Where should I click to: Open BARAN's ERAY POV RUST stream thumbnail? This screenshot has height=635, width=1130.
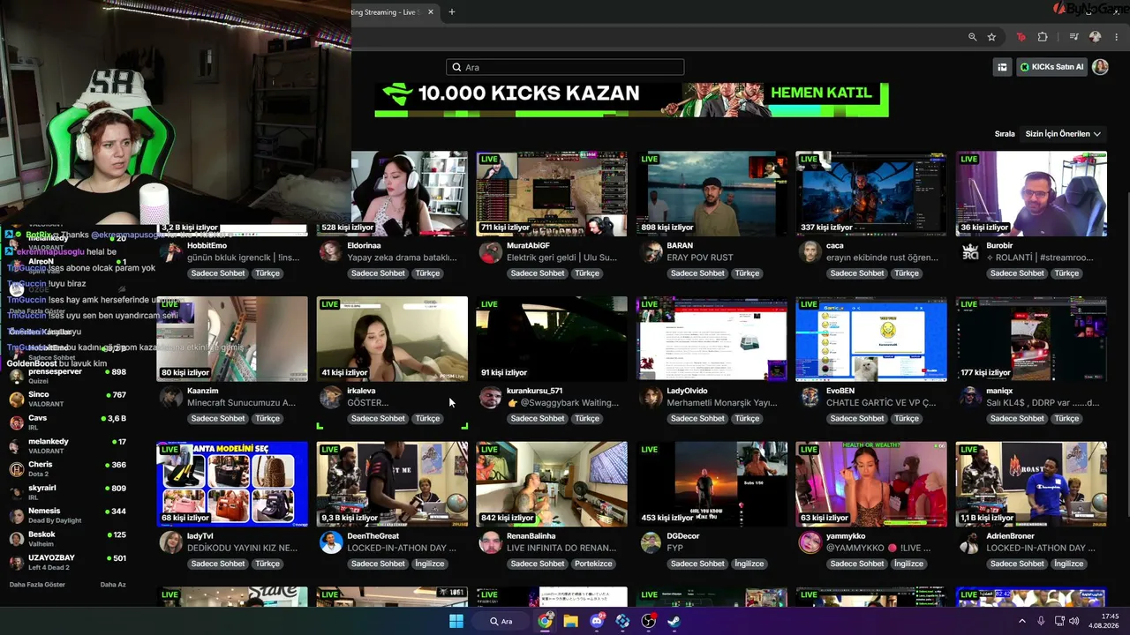click(x=712, y=193)
